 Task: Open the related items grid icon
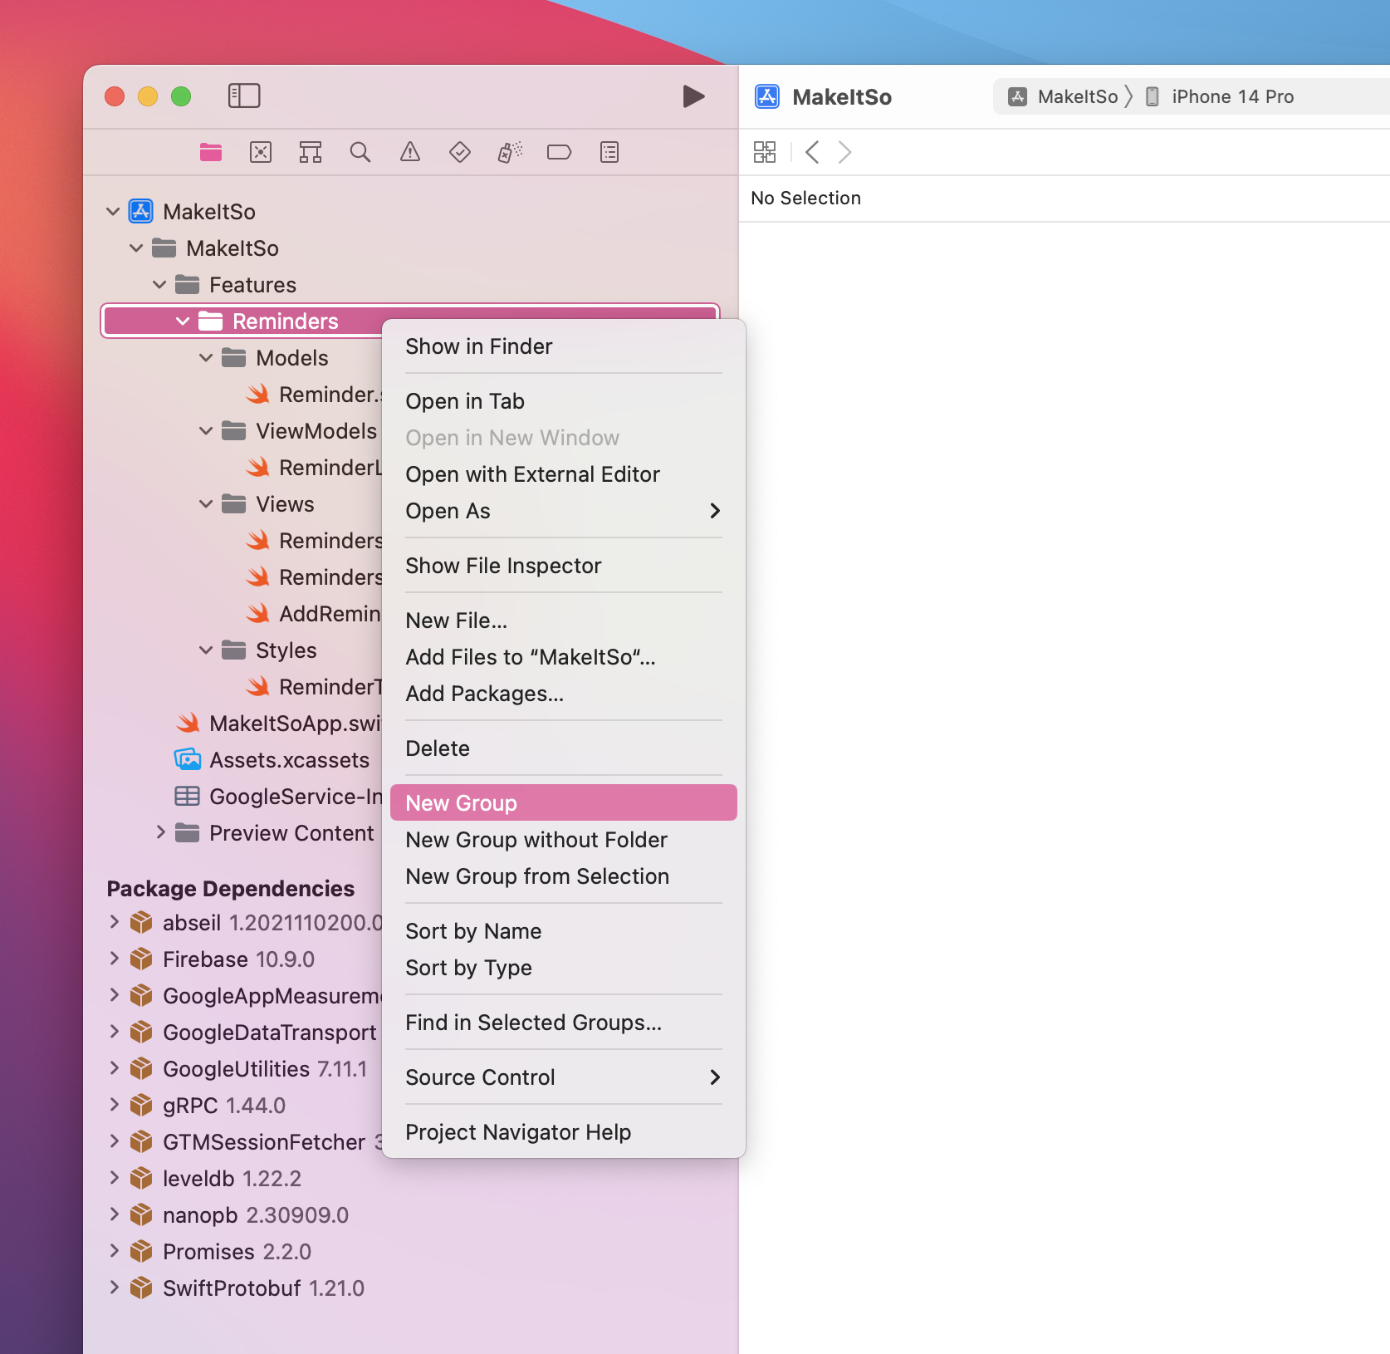coord(765,152)
